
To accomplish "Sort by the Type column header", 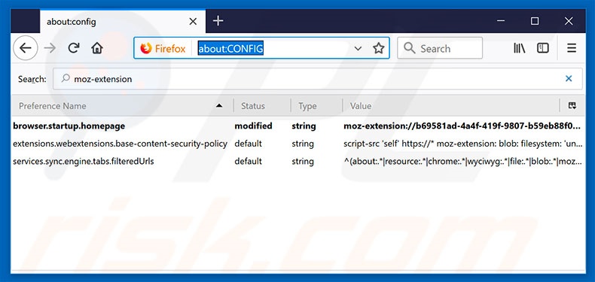I will (316, 106).
